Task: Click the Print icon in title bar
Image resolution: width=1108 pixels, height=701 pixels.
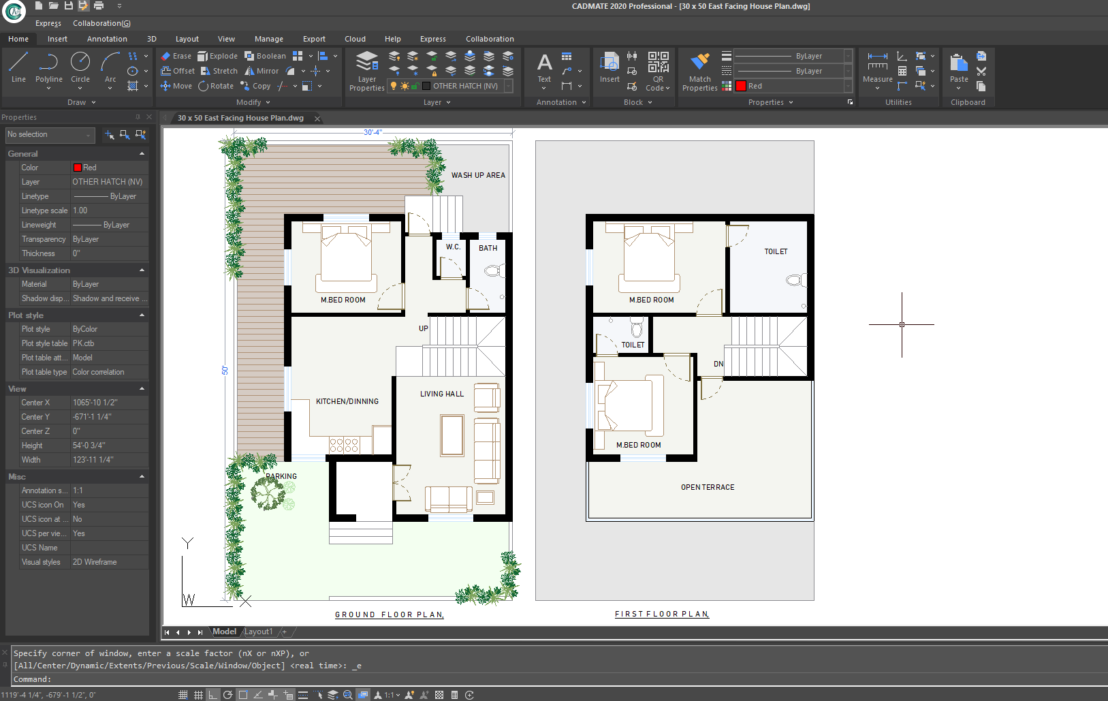Action: (99, 5)
